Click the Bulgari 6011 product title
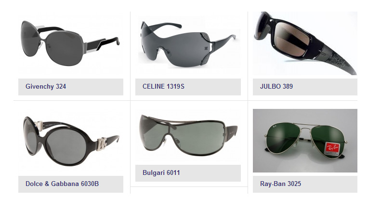Screen dimensions: 368x199 (x=161, y=172)
